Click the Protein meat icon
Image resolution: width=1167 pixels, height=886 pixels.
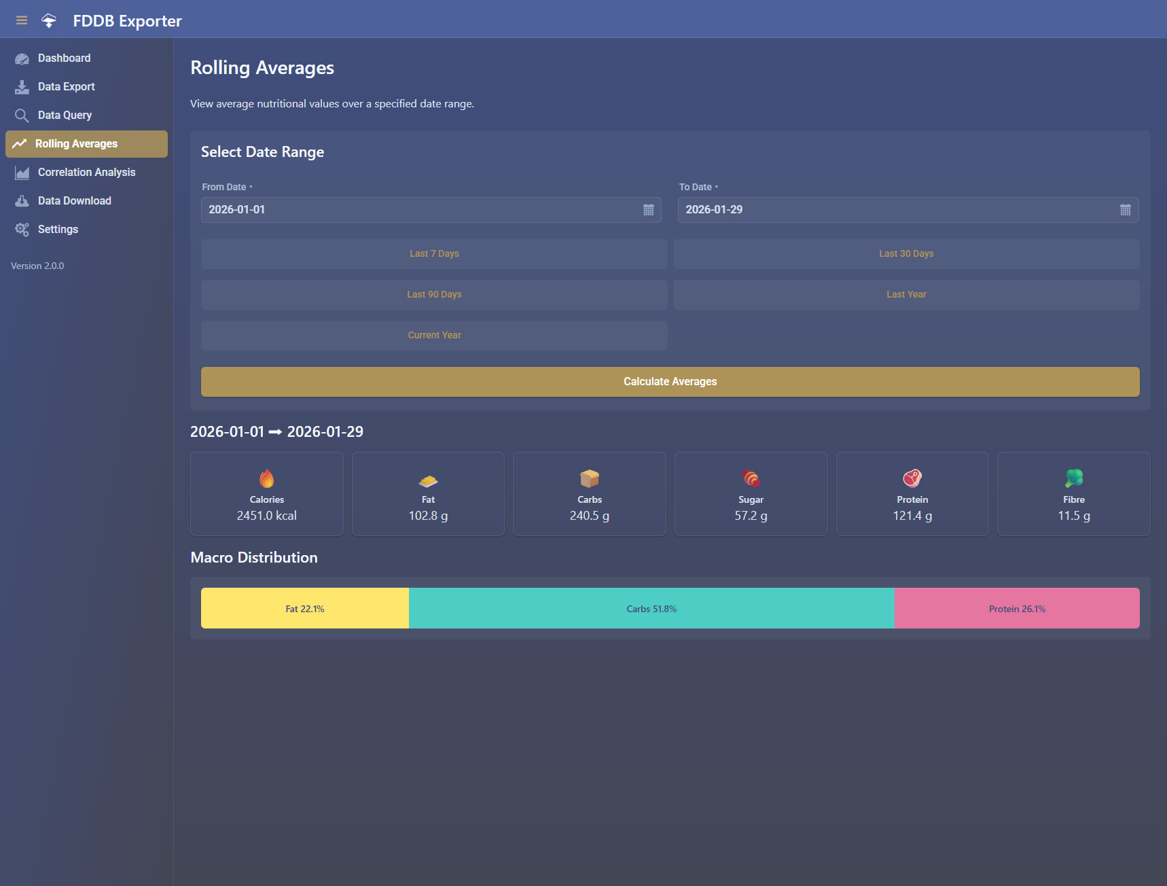912,478
